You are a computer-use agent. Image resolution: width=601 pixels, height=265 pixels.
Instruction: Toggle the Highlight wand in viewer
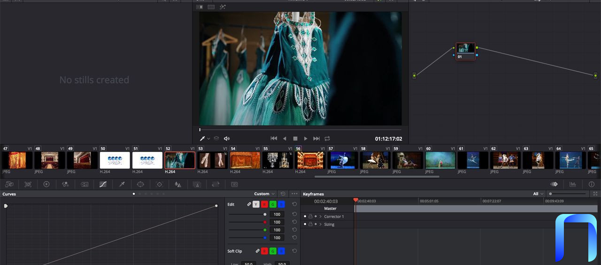[x=223, y=7]
